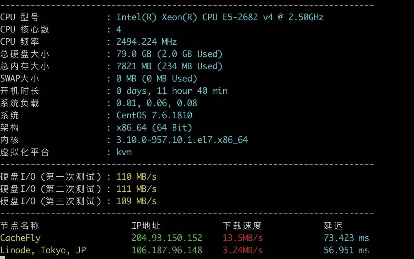Click the CPU frequency 2494.224 MHz
This screenshot has height=259, width=414.
[147, 42]
